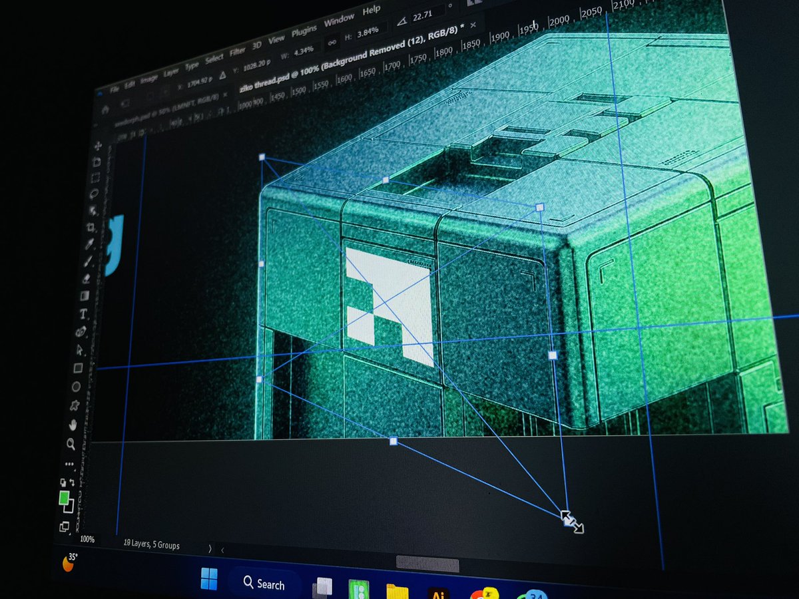Click the taskbar Search box
This screenshot has height=599, width=799.
[263, 584]
